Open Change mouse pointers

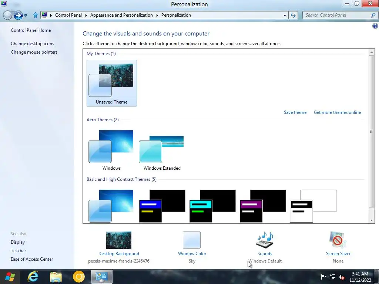34,52
